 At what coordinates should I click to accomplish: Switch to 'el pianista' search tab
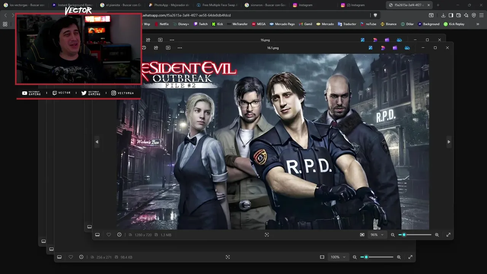[x=121, y=5]
